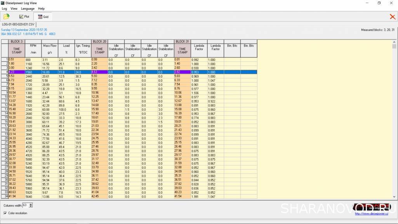Open the Log menu
This screenshot has height=224, width=398.
4,9
